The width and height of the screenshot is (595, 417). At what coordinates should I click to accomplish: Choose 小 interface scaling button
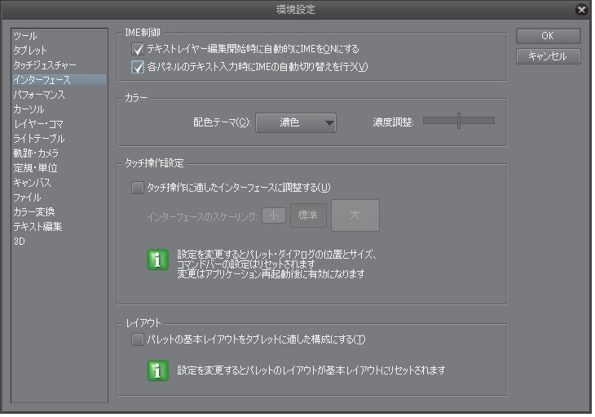coord(274,215)
